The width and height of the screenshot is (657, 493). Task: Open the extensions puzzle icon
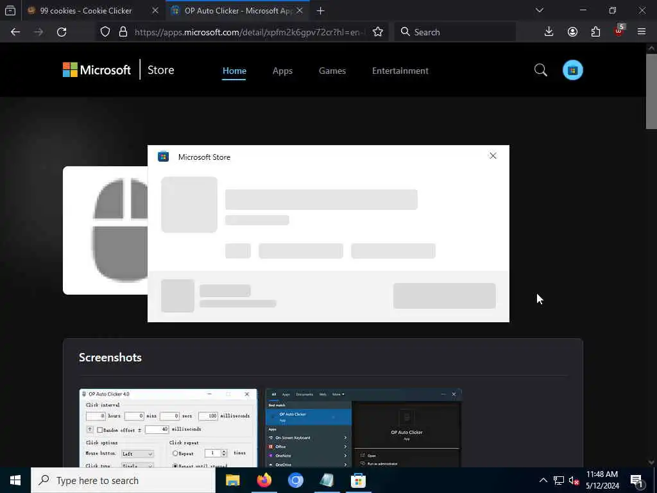pyautogui.click(x=595, y=32)
